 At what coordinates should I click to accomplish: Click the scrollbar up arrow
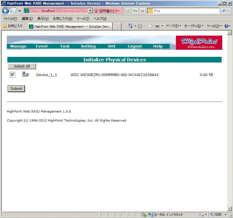pyautogui.click(x=230, y=33)
